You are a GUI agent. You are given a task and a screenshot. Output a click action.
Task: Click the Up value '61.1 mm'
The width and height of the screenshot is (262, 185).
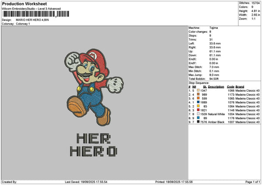coord(215,51)
